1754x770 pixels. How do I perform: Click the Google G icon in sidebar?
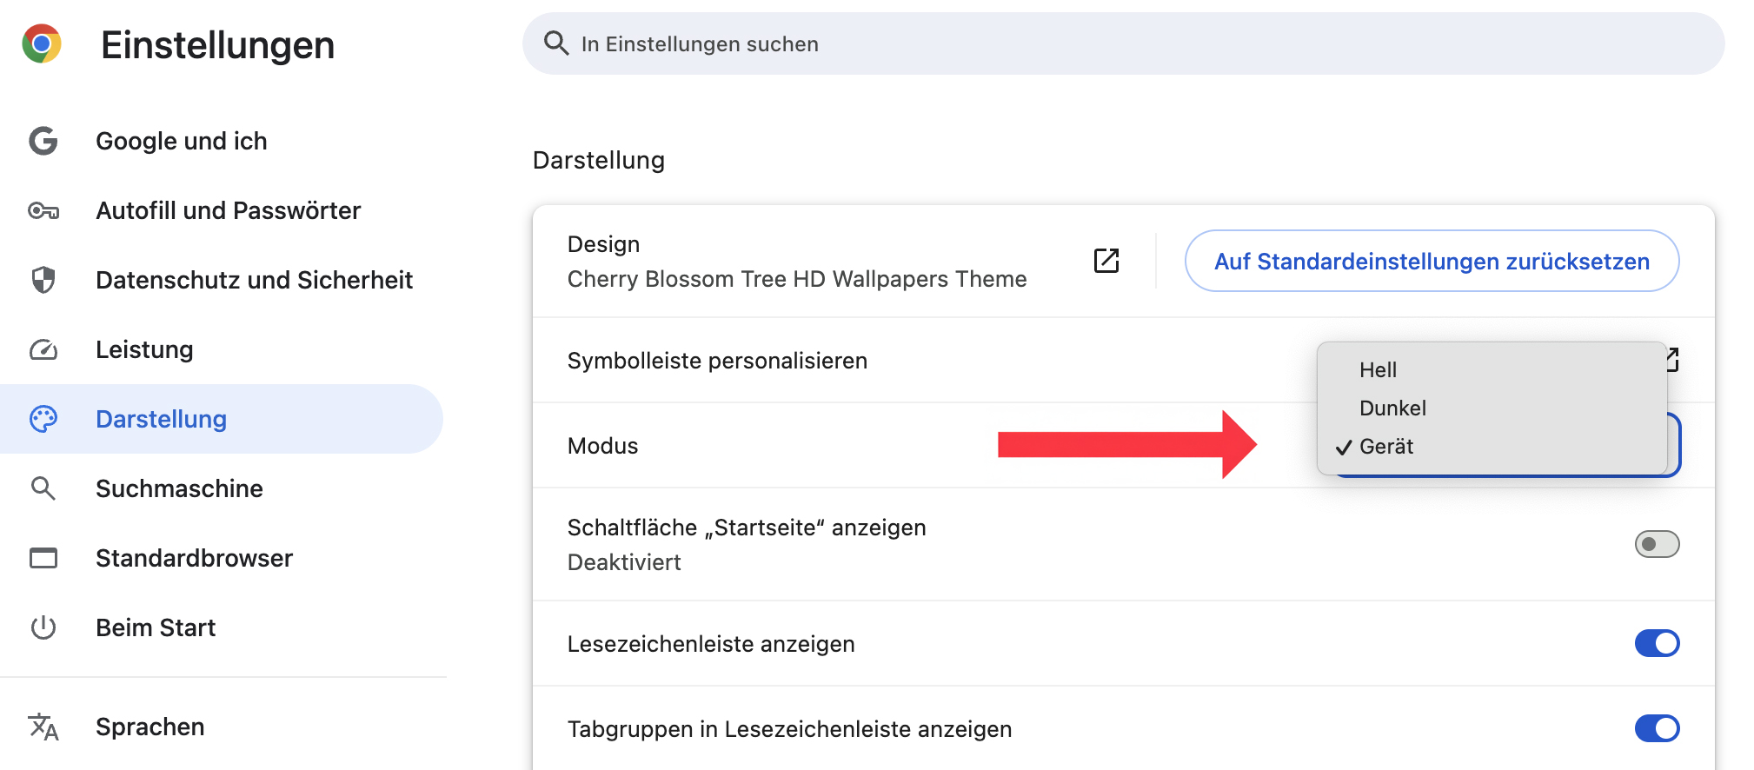click(x=43, y=141)
